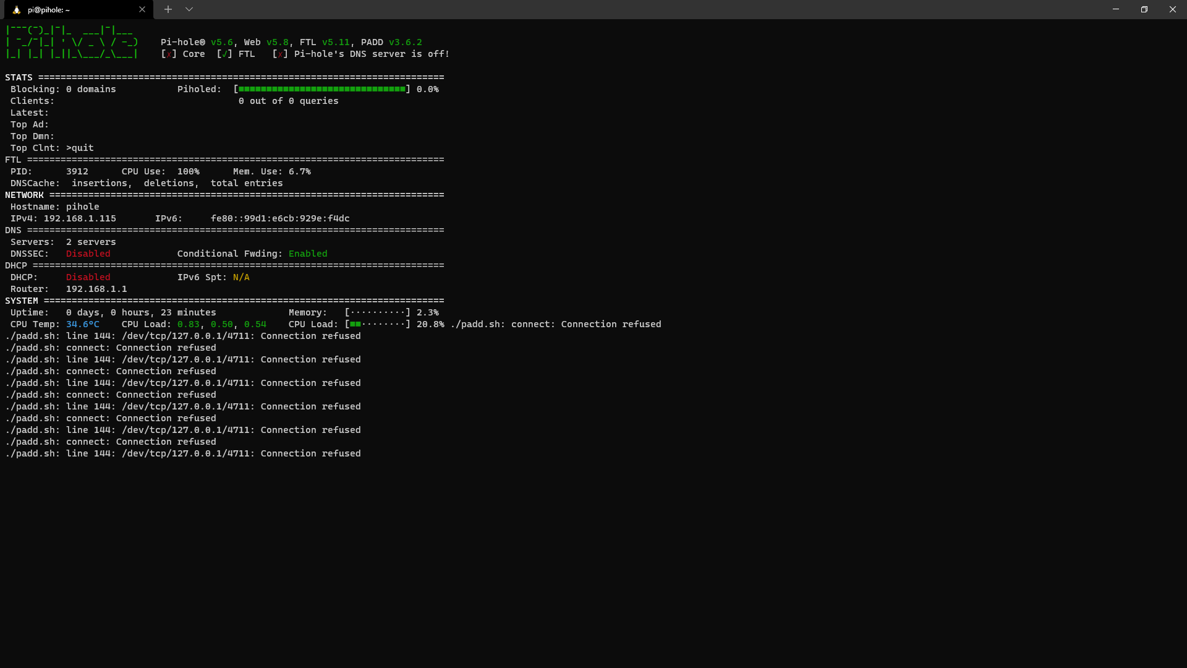Click the Pi-hole ASCII art logo
The height and width of the screenshot is (668, 1187).
pos(72,43)
